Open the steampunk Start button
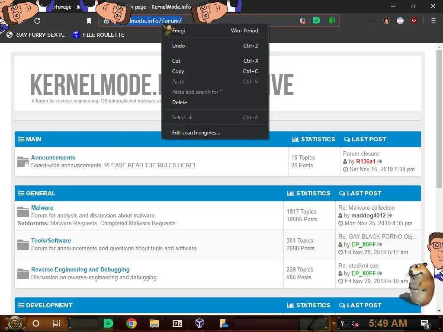Viewport: 443px width, 332px height. pos(15,323)
